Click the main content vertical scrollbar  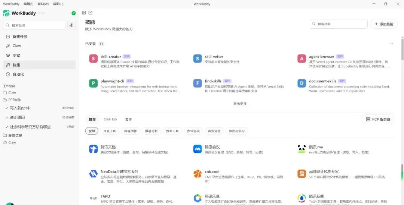point(403,49)
